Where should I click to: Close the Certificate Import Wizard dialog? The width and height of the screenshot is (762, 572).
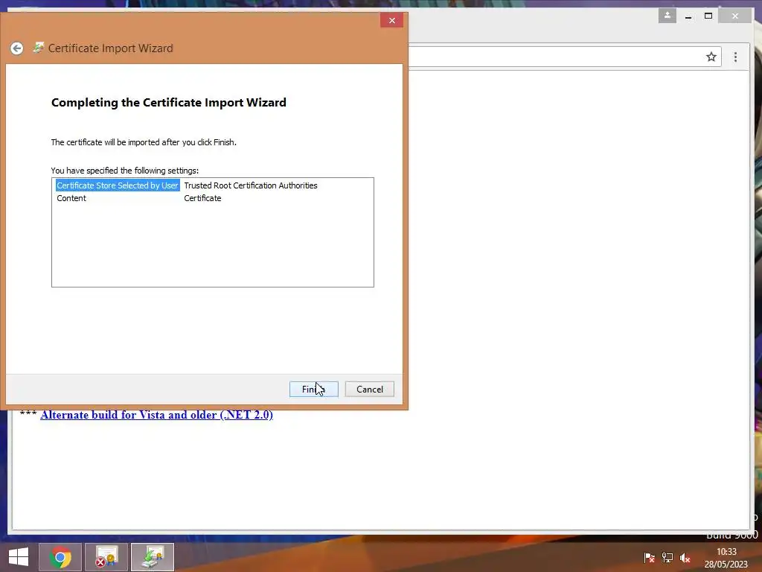click(x=391, y=20)
